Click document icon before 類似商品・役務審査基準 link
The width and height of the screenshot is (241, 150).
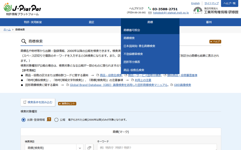(165, 75)
